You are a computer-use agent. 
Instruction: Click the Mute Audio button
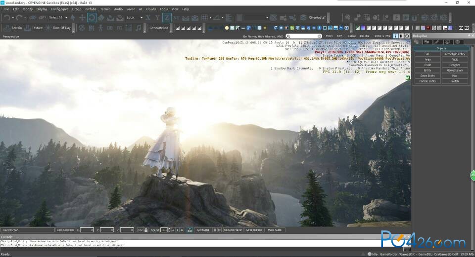(x=275, y=230)
